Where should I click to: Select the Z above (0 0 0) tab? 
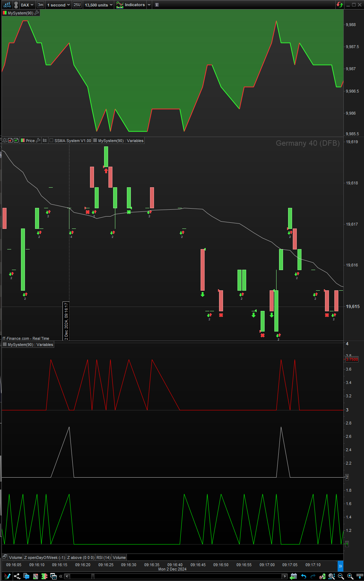(x=81, y=557)
